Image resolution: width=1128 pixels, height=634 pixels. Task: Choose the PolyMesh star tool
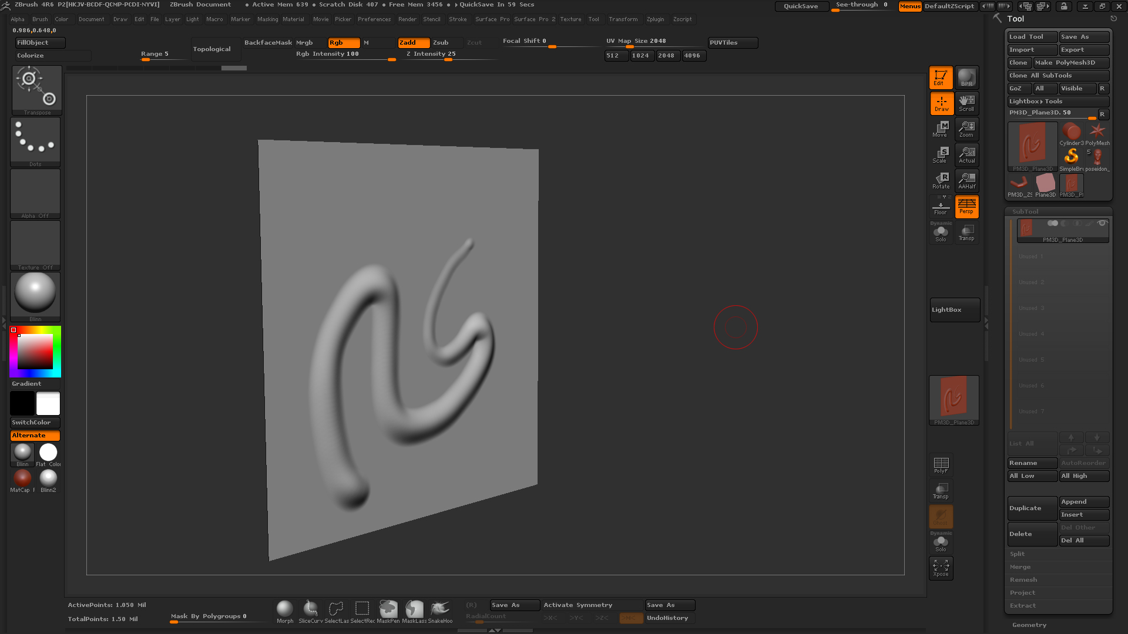click(1097, 134)
